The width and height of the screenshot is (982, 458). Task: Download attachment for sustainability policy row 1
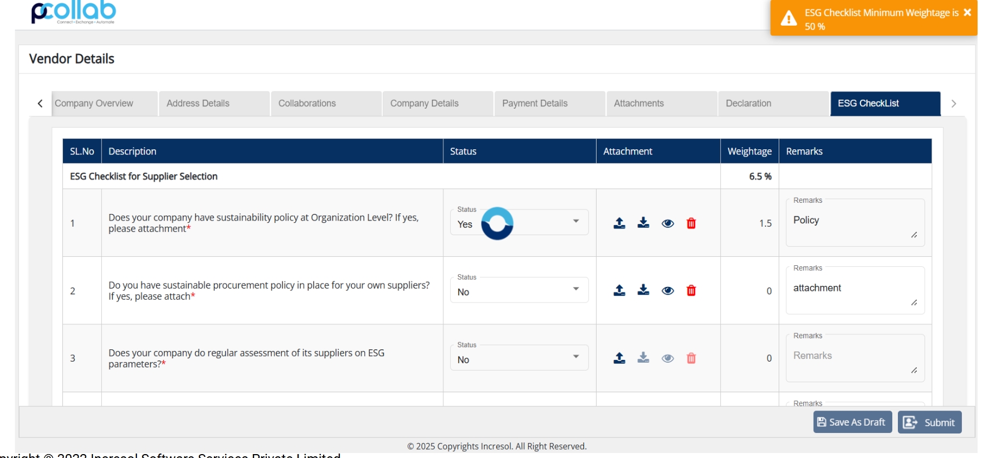tap(643, 223)
